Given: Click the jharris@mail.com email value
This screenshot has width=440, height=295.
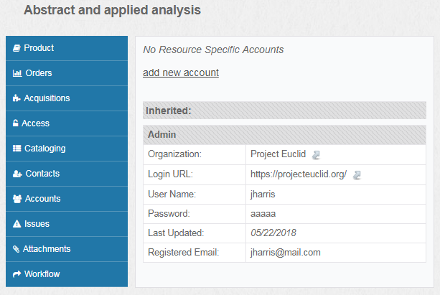Looking at the screenshot, I should (286, 253).
